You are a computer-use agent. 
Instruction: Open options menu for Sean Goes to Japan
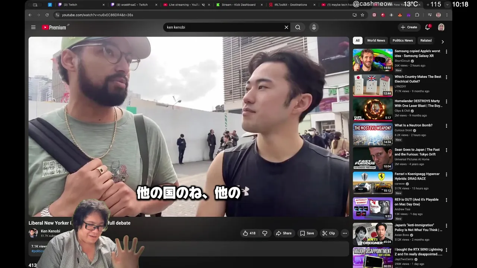click(x=446, y=150)
